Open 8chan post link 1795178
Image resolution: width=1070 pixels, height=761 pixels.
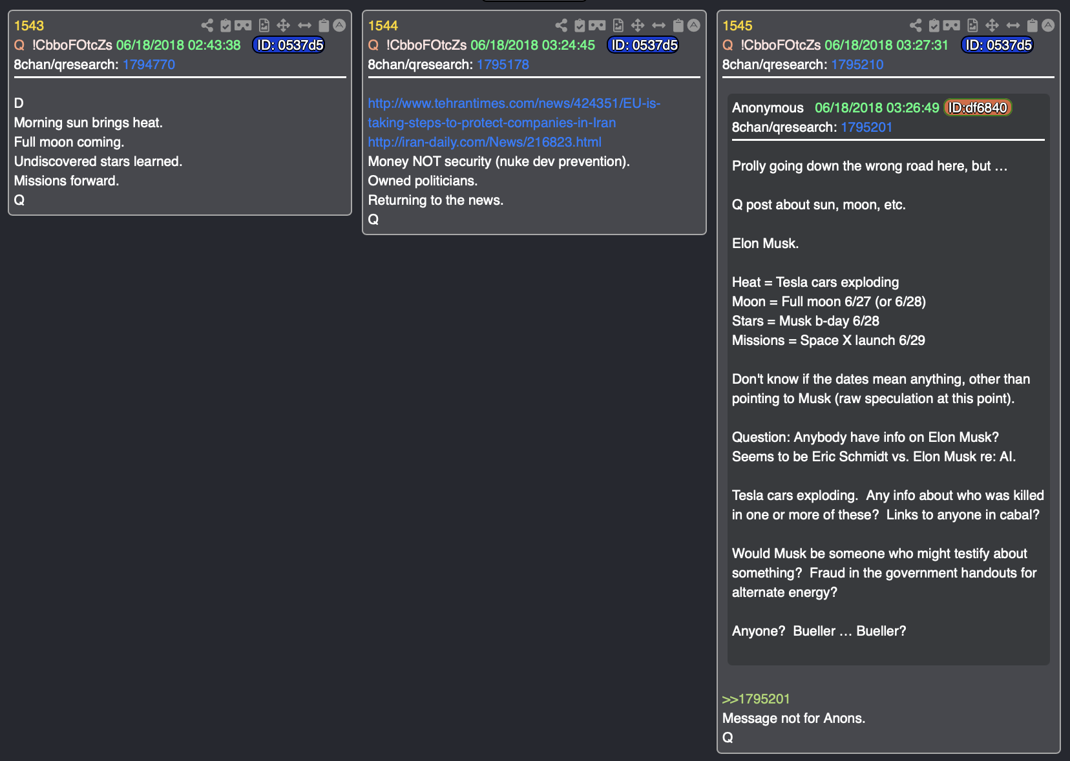point(503,65)
